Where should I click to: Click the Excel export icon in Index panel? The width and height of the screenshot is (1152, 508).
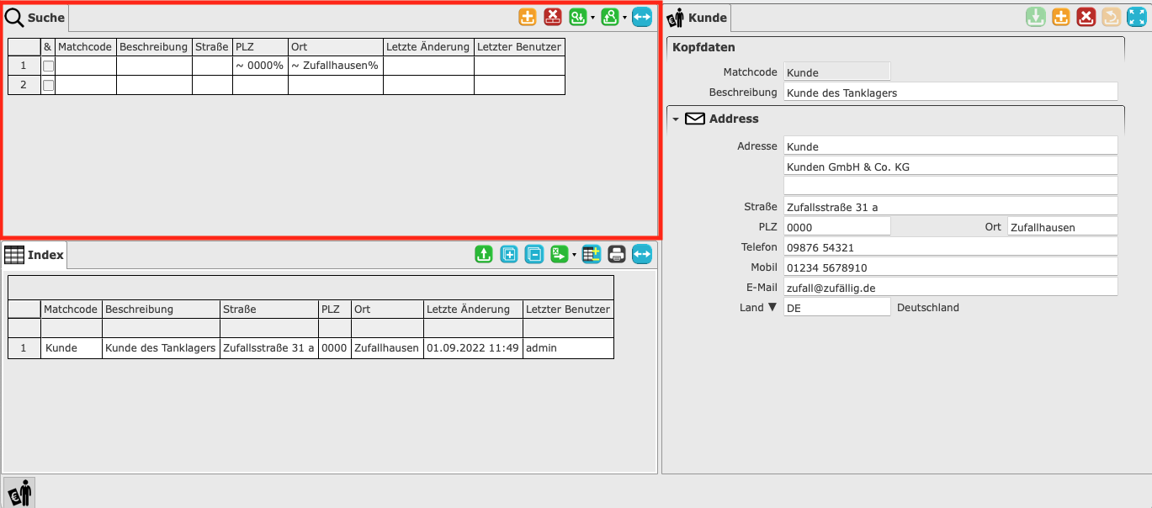[x=559, y=254]
